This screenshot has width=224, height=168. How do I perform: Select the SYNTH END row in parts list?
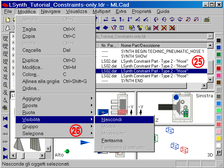click(x=152, y=81)
